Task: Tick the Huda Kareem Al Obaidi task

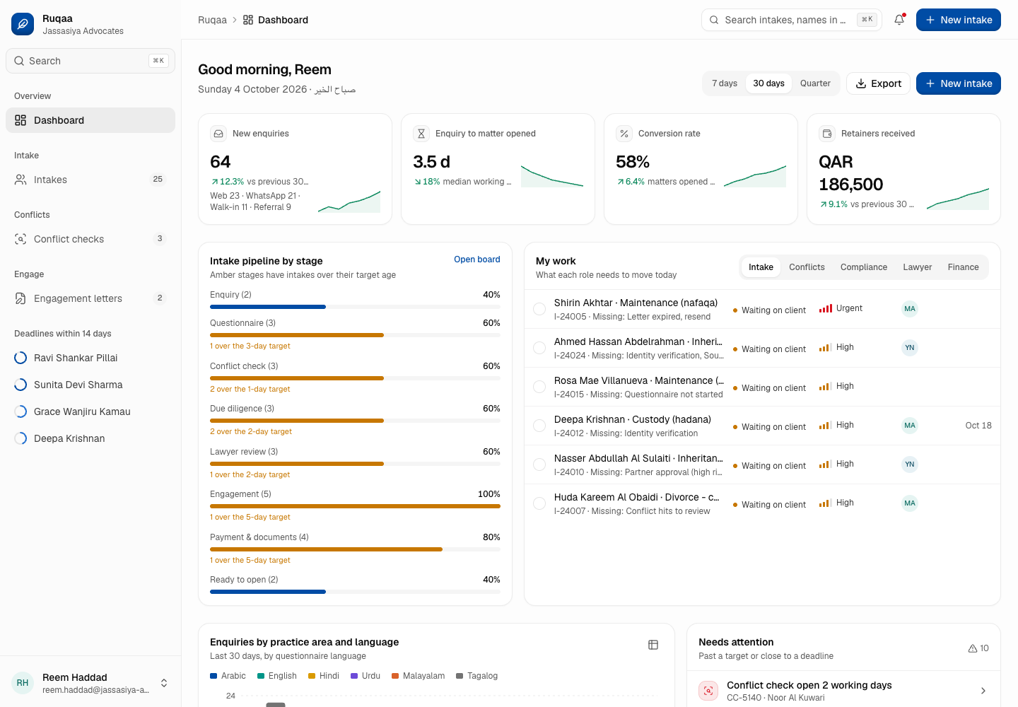Action: click(539, 503)
